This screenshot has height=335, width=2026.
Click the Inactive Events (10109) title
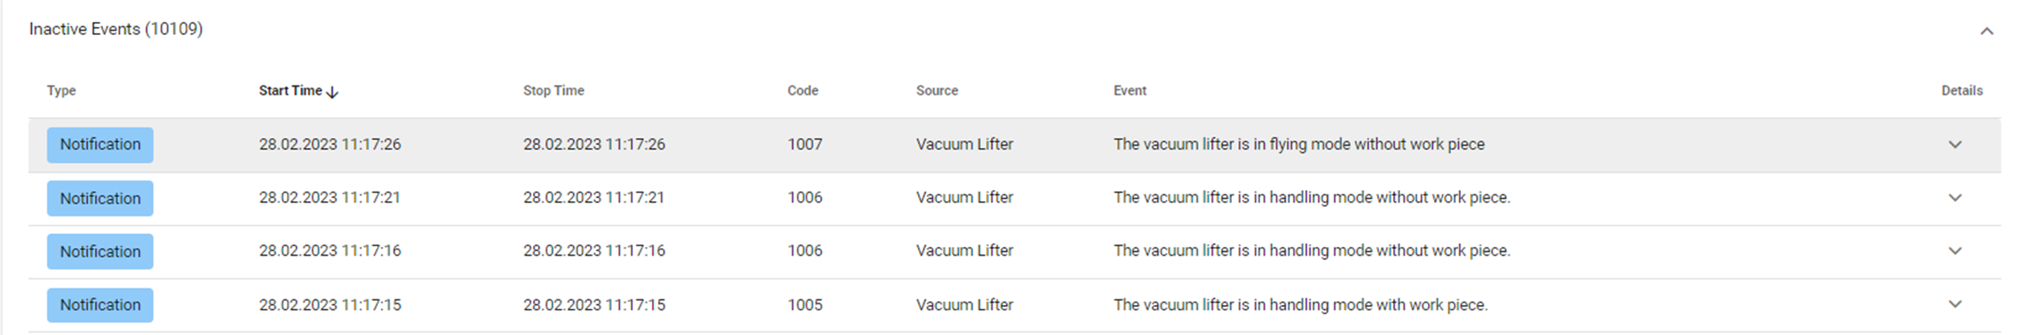(116, 29)
